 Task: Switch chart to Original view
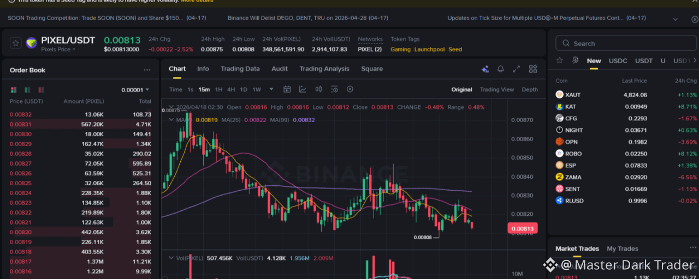[461, 89]
